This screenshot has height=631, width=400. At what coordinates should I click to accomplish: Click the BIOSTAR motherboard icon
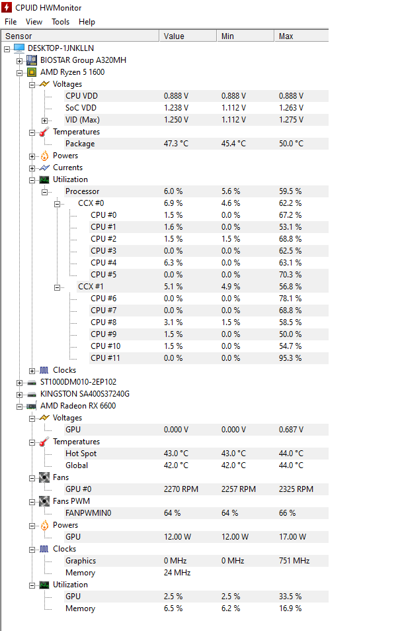[31, 60]
